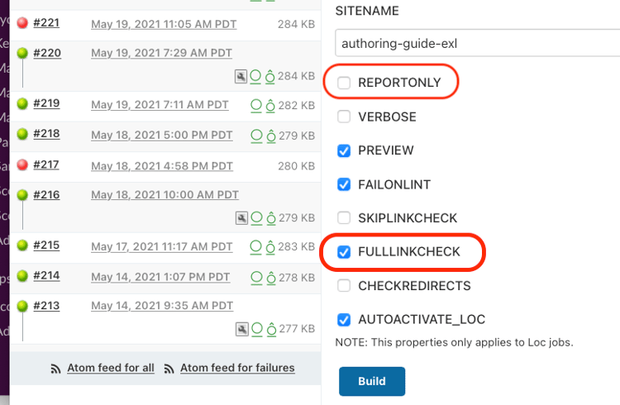Image resolution: width=620 pixels, height=405 pixels.
Task: Click red status ball for build #217
Action: pyautogui.click(x=22, y=165)
